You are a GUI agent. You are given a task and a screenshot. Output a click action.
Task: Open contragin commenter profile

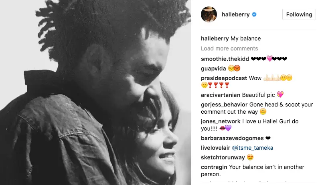214,167
